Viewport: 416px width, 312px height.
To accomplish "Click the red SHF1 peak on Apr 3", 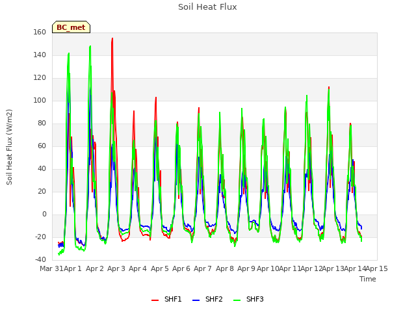I will point(112,38).
